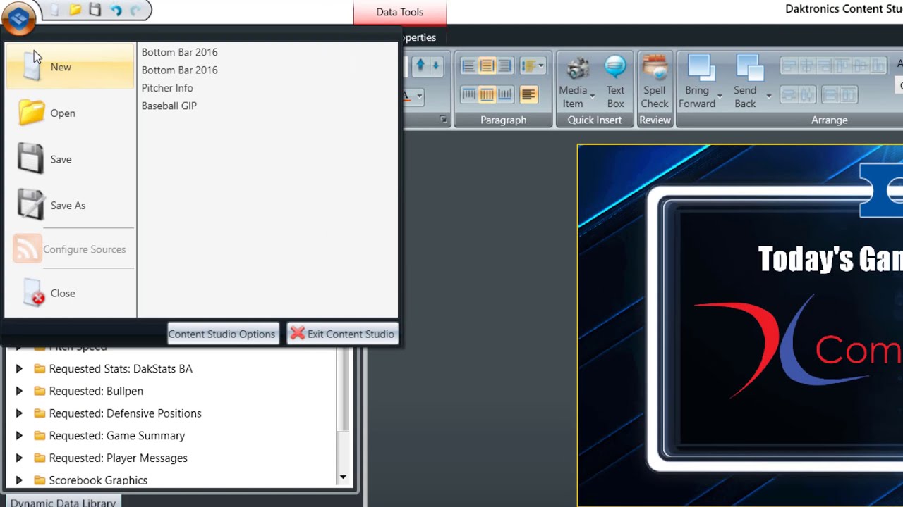Image resolution: width=903 pixels, height=507 pixels.
Task: Expand the Requested: Game Summary folder
Action: pos(19,435)
